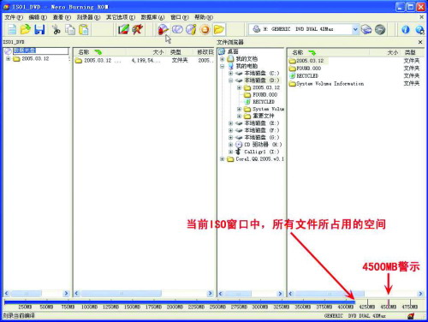
Task: Toggle the file browser folder icon
Action: 218,29
